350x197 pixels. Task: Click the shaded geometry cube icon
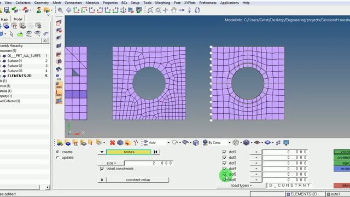coord(196,142)
